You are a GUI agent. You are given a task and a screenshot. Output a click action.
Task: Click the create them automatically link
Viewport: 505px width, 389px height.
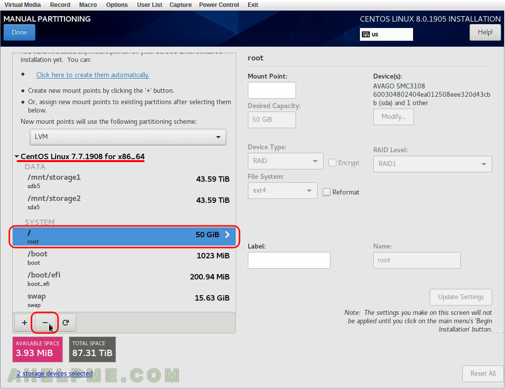(x=93, y=75)
